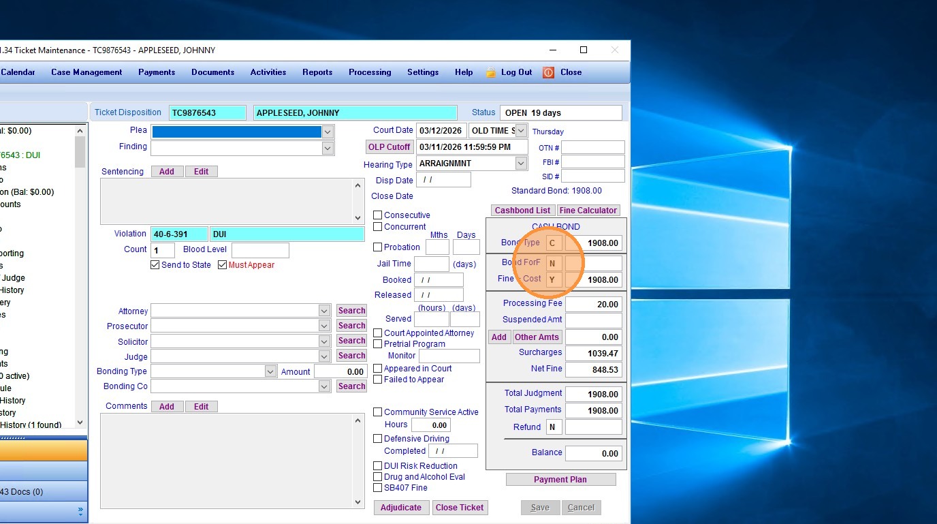The height and width of the screenshot is (524, 937).
Task: Click the Sentencing box scroll-down arrow
Action: (358, 218)
